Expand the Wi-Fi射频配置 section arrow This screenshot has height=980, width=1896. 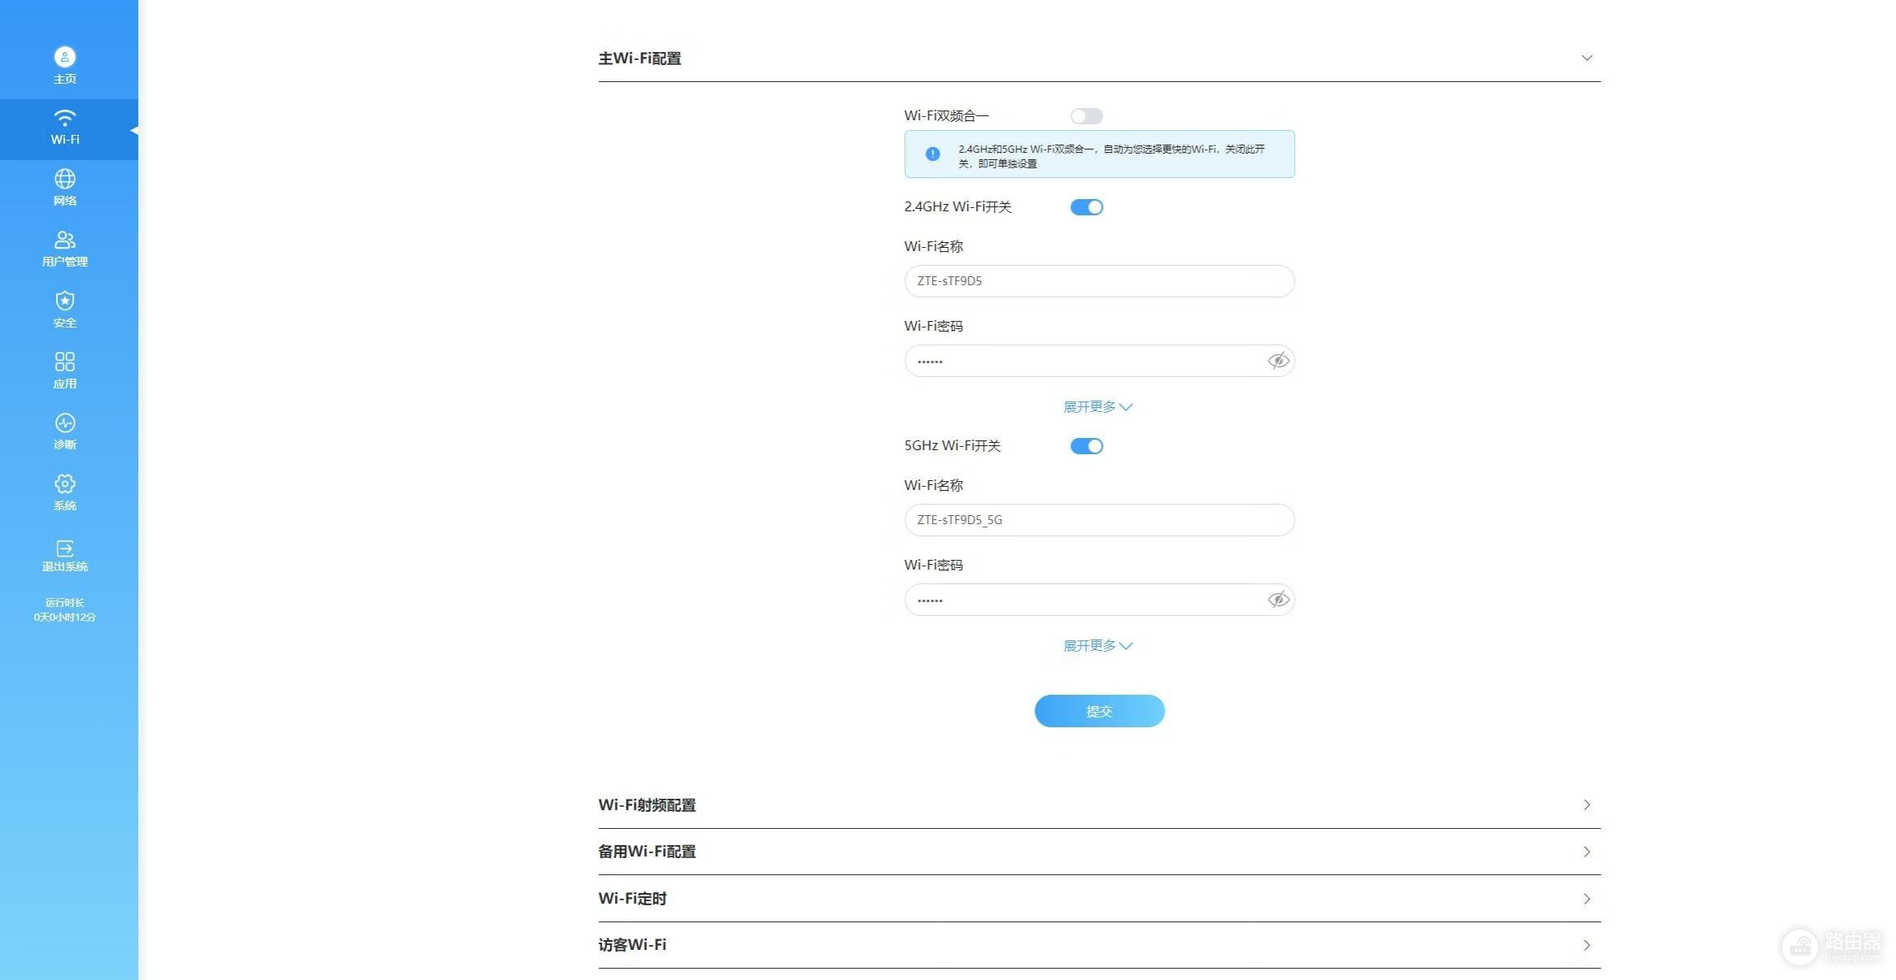[1587, 804]
